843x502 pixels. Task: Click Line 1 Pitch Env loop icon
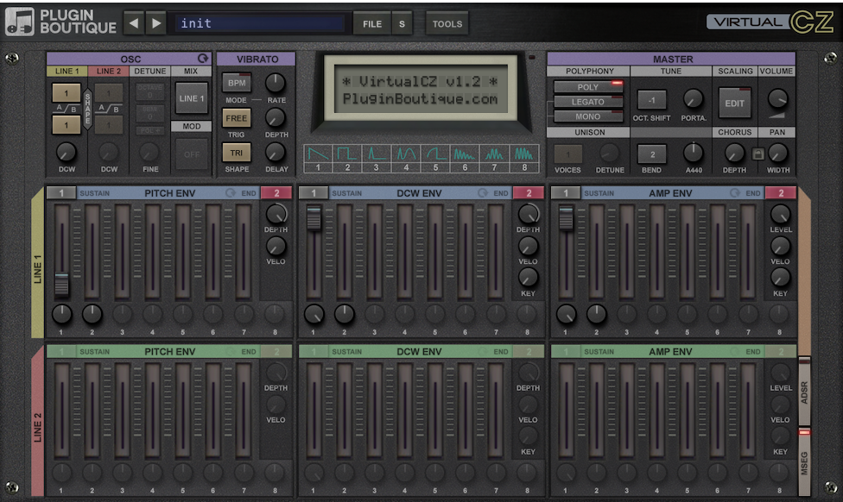coord(230,192)
